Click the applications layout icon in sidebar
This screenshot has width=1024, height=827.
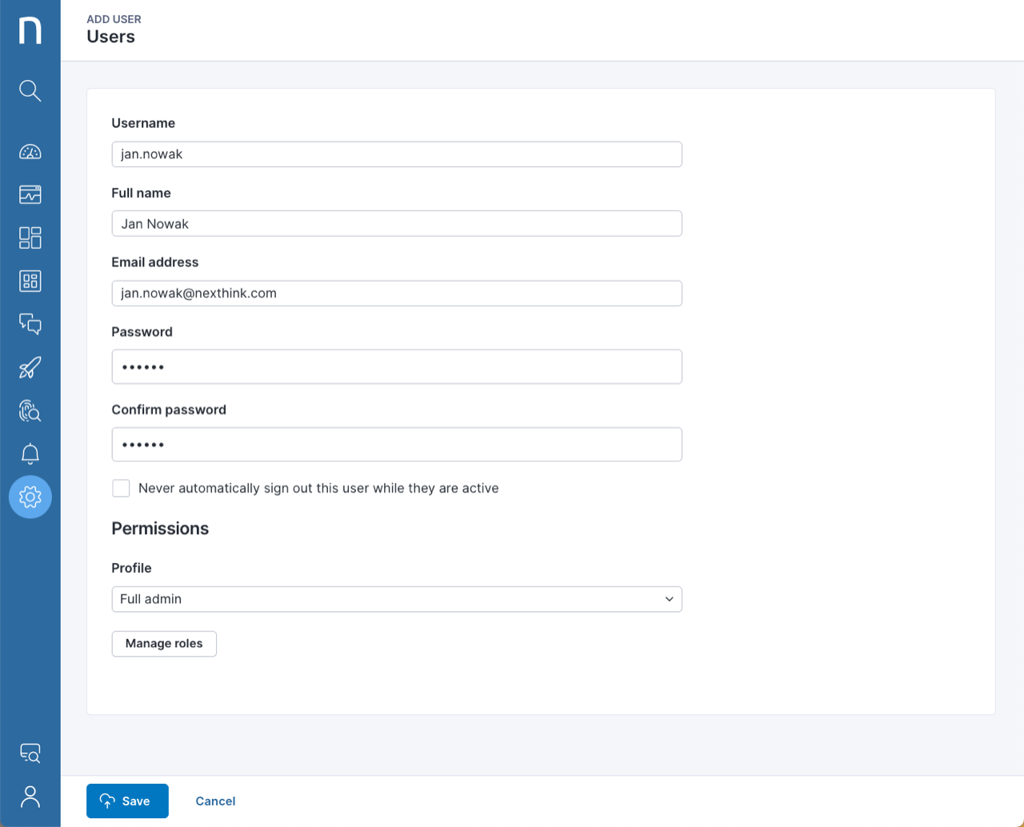30,238
